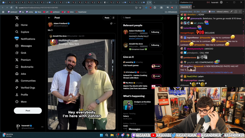
Task: Expand All Bookmarks folder
Action: 171,12
